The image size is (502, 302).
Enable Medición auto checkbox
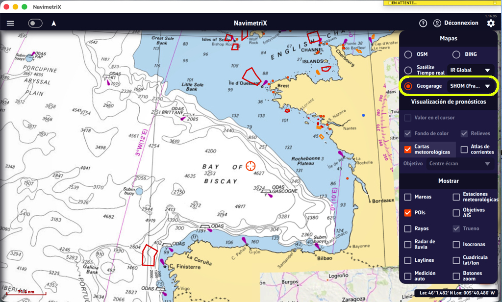pos(407,276)
